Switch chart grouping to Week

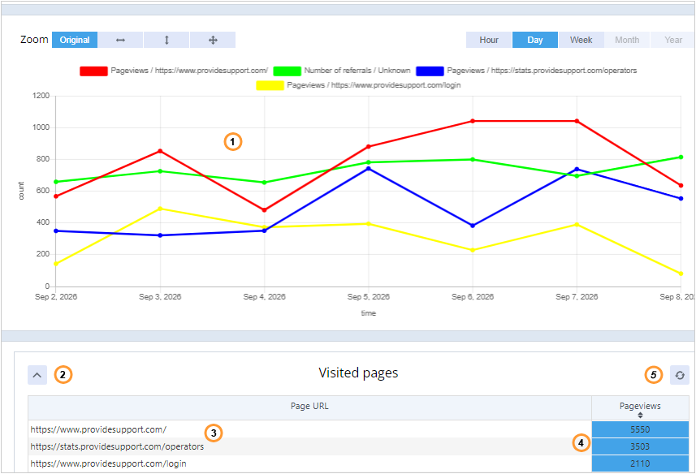tap(581, 40)
